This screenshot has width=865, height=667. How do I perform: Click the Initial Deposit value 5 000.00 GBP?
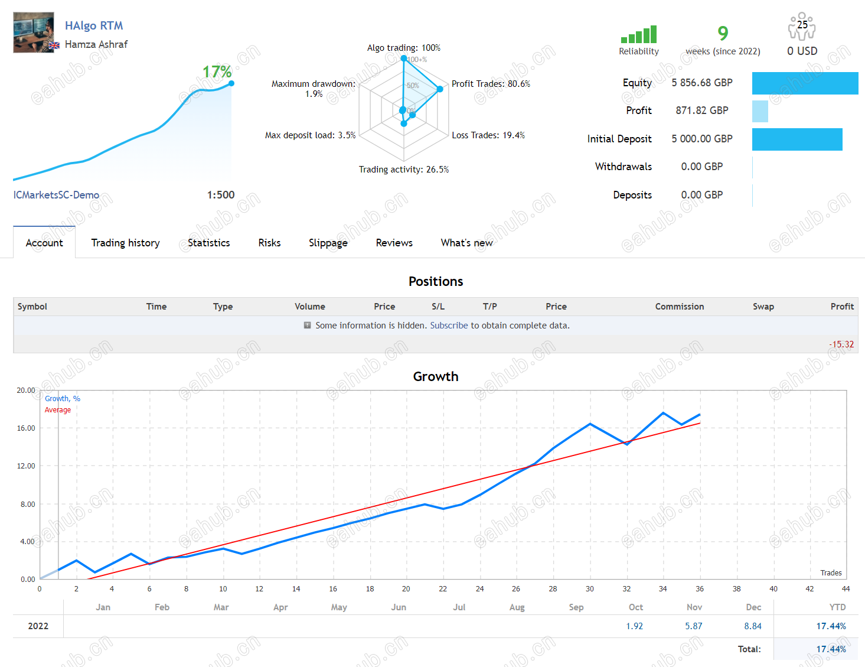702,139
